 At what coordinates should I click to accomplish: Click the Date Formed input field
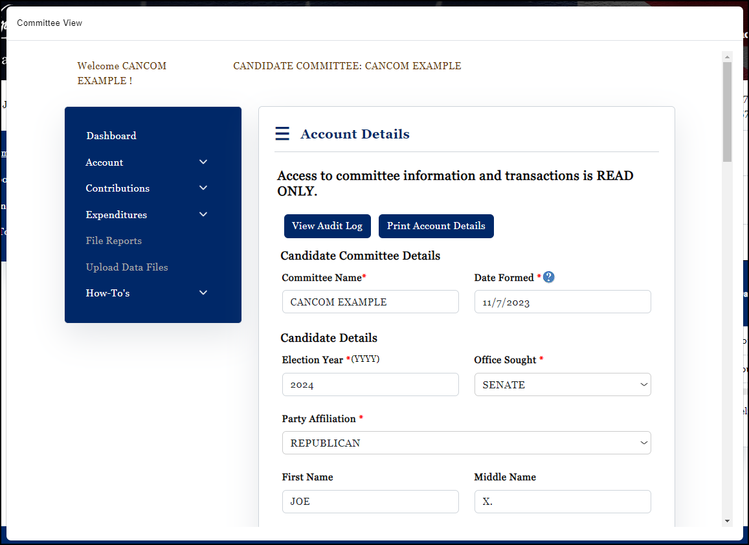coord(562,302)
